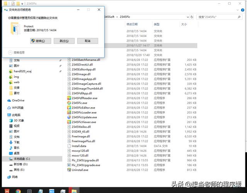Expand the ribbon chevron near help
Screen dimensions: 247x193
click(x=238, y=10)
